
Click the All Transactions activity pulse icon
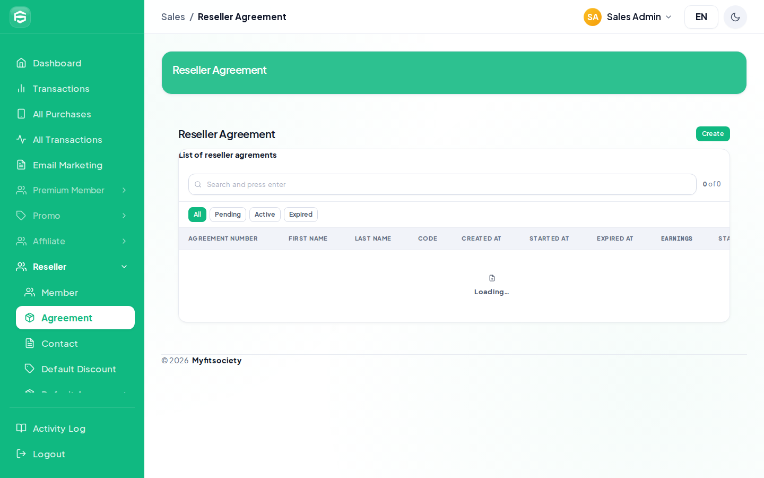click(x=21, y=139)
